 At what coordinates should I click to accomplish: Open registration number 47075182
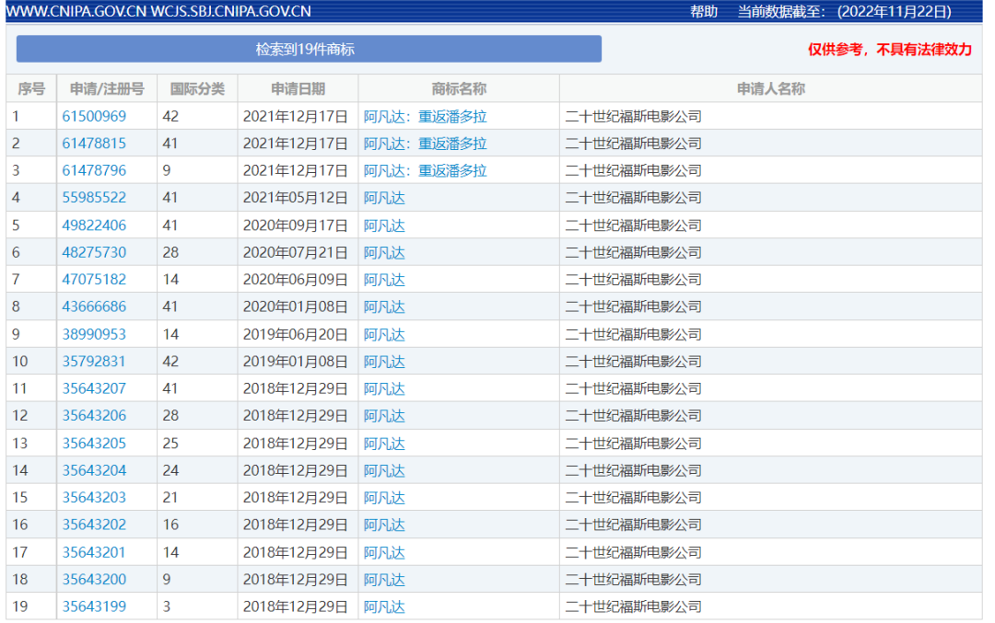[94, 280]
